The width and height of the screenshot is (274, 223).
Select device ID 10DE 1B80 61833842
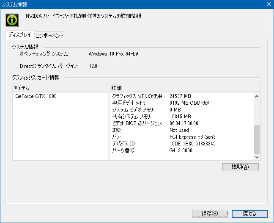click(192, 144)
